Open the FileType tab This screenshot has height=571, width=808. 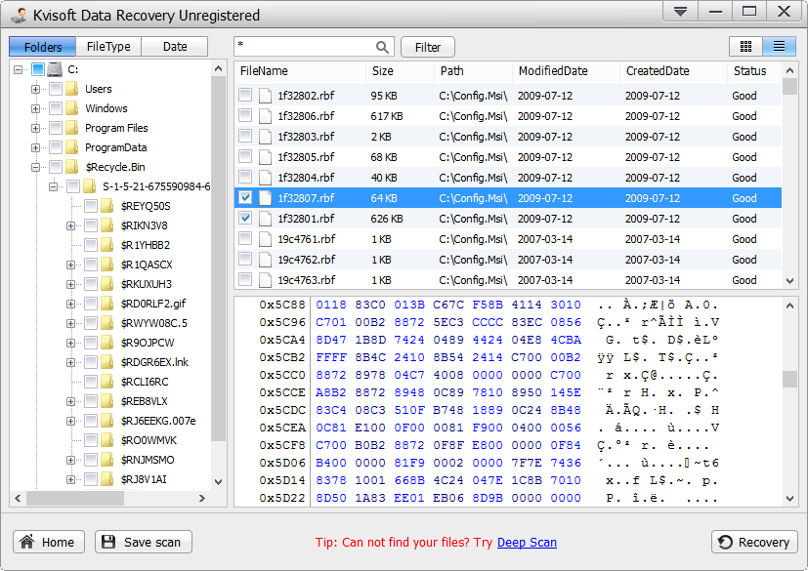click(x=108, y=47)
